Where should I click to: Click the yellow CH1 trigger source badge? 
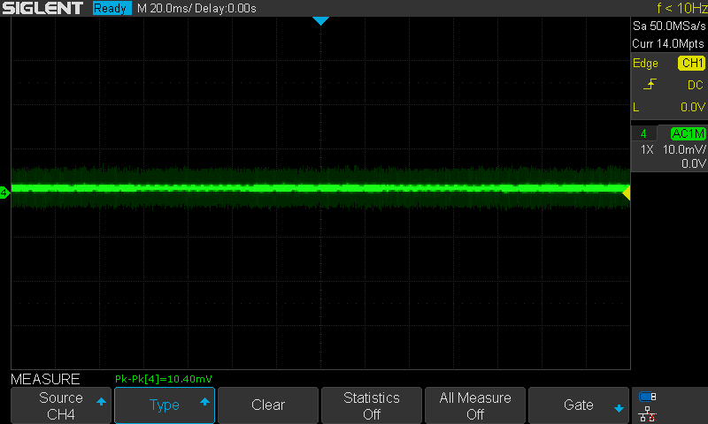point(691,64)
